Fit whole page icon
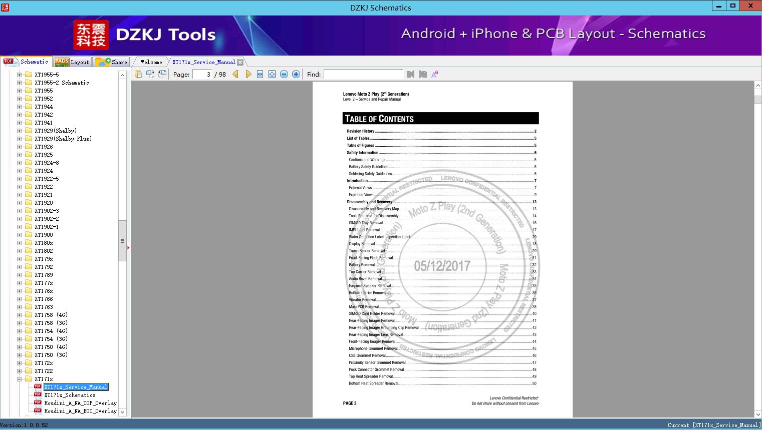The height and width of the screenshot is (430, 762). 272,74
